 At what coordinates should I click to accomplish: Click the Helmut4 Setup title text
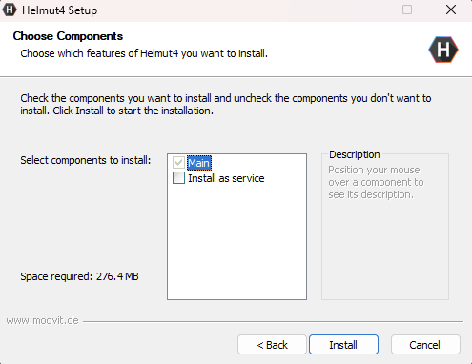tap(60, 10)
